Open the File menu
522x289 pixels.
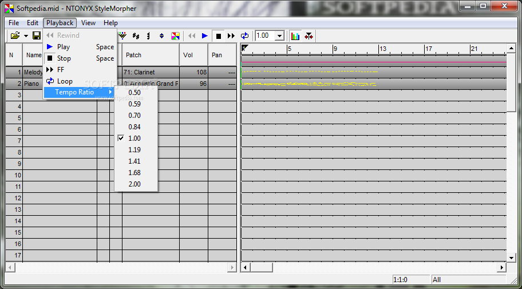click(14, 23)
